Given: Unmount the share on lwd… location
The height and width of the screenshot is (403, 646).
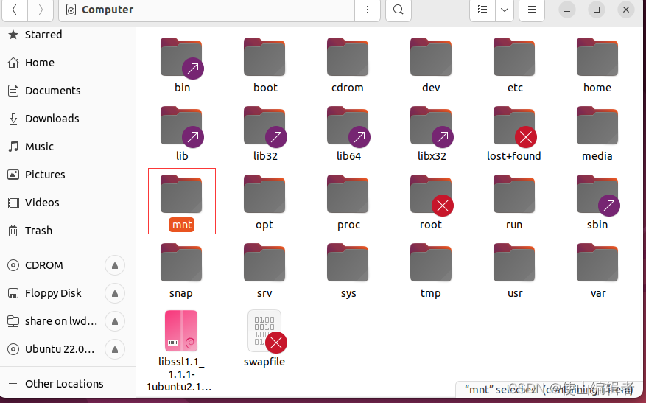Looking at the screenshot, I should tap(115, 321).
